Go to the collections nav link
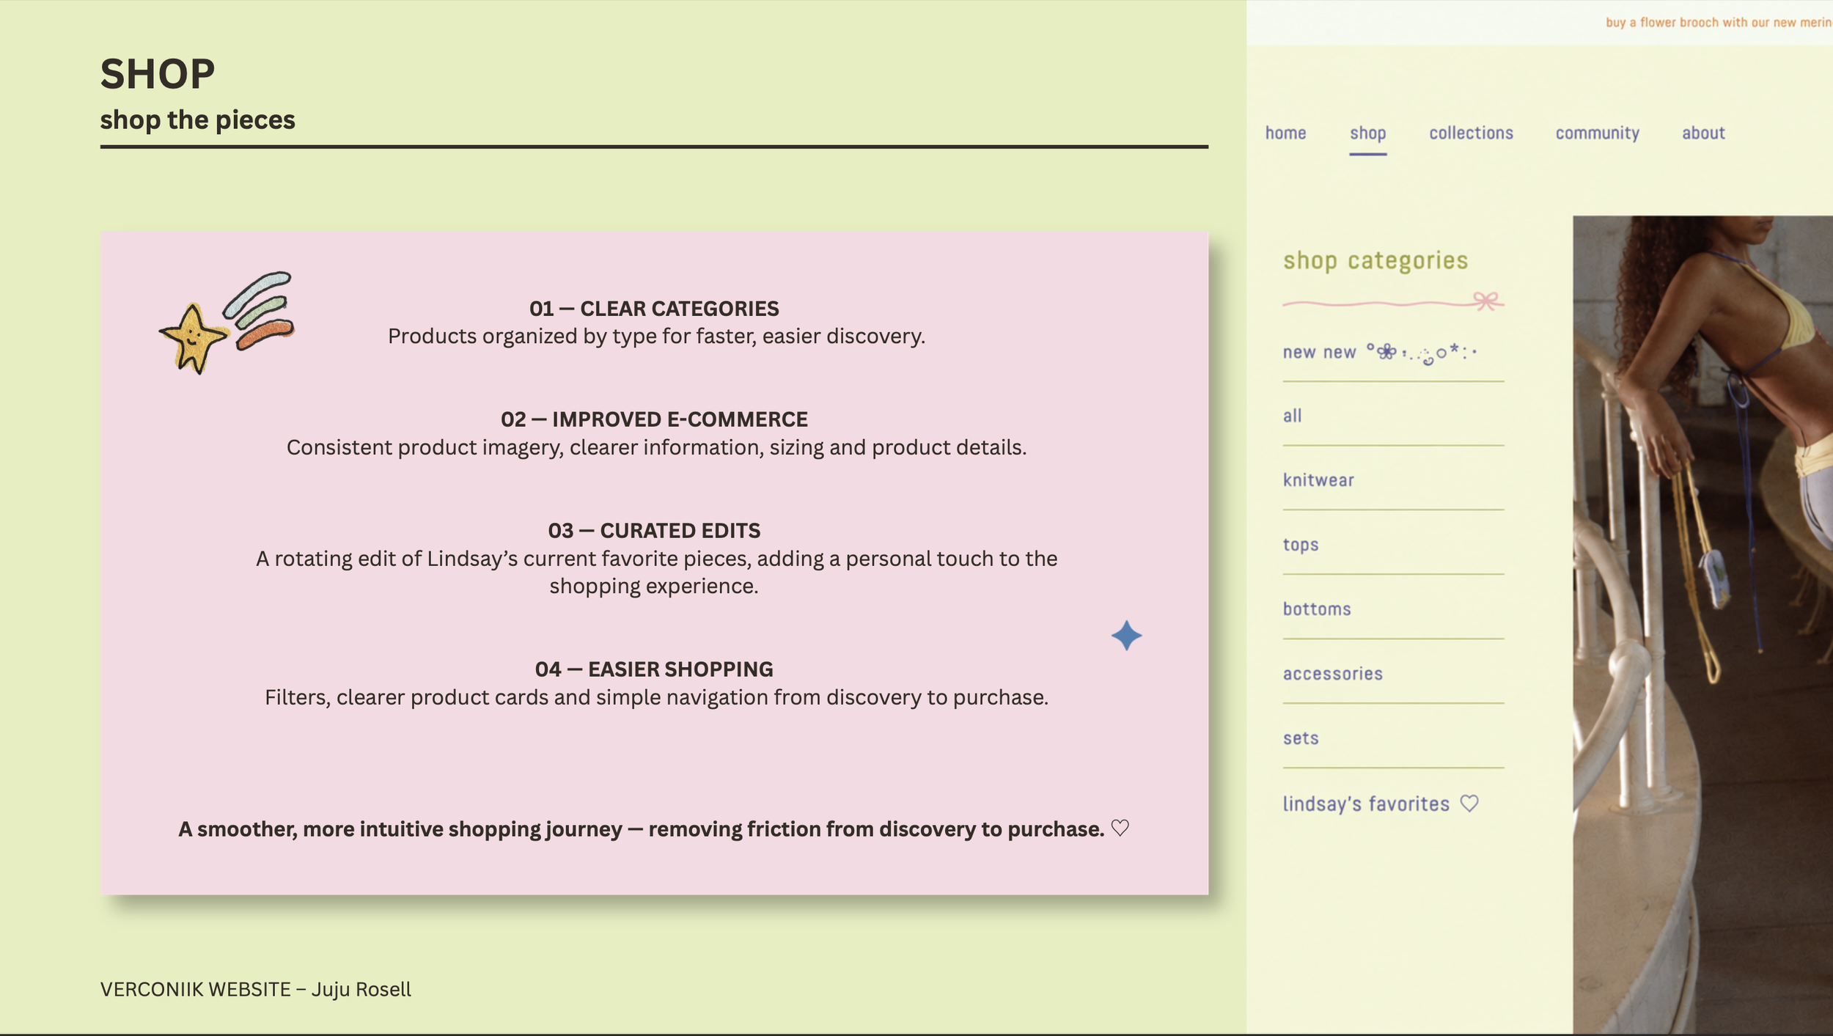The height and width of the screenshot is (1036, 1833). point(1471,133)
